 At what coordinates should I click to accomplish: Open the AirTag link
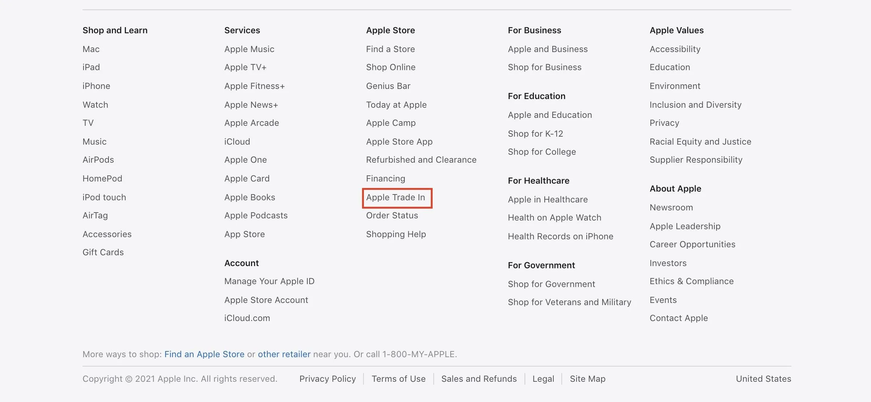95,215
